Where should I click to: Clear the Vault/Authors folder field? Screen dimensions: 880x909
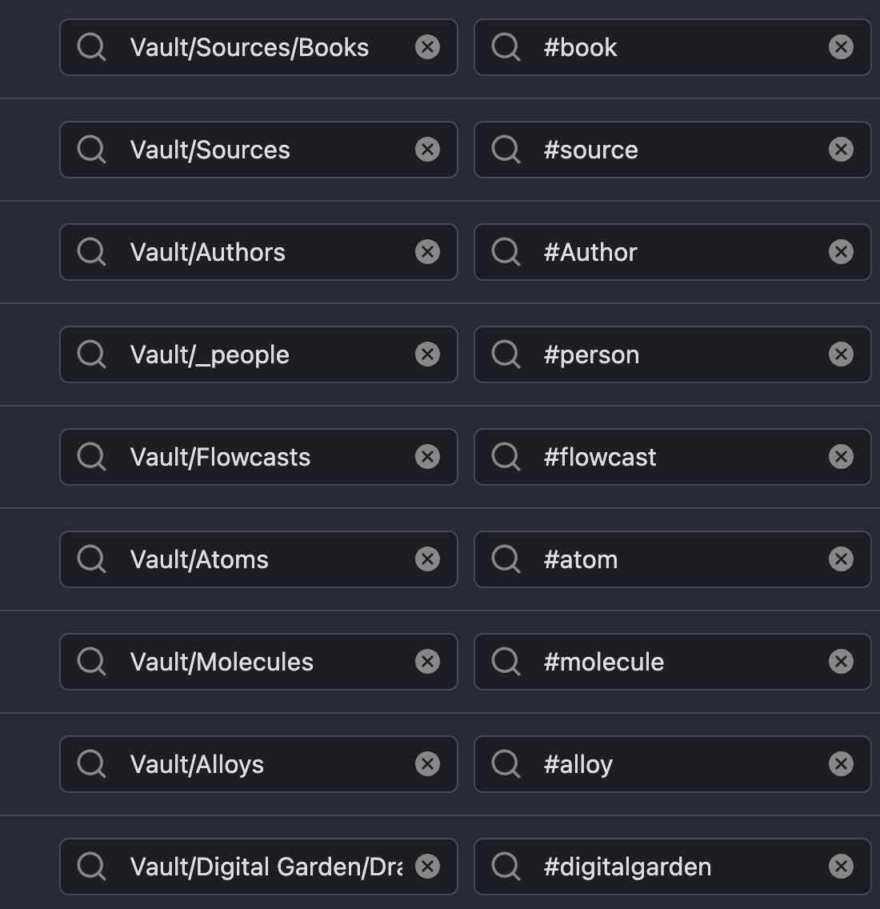click(427, 251)
